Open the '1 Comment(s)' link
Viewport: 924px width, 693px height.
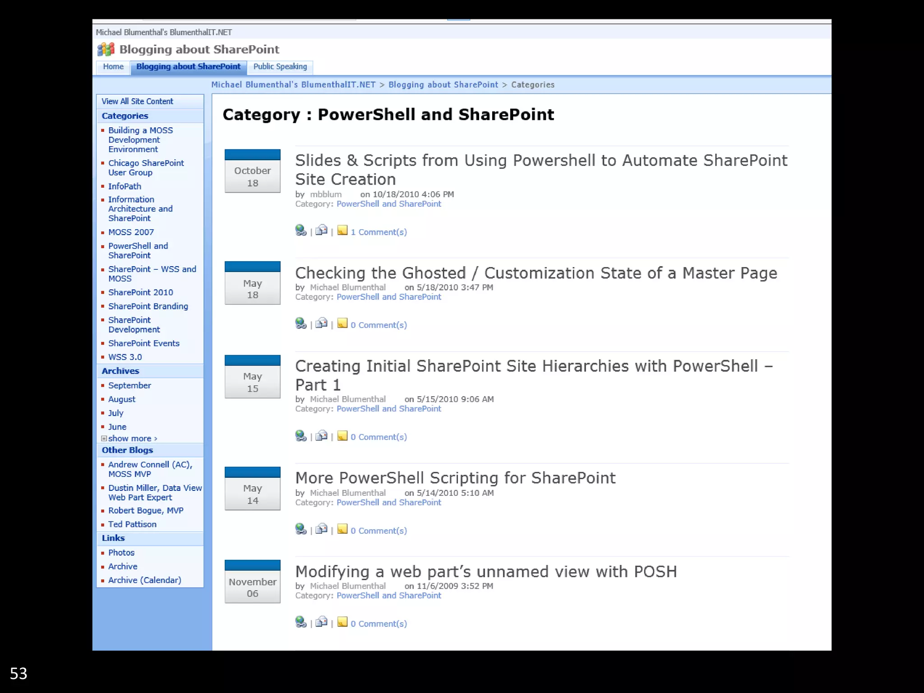379,232
